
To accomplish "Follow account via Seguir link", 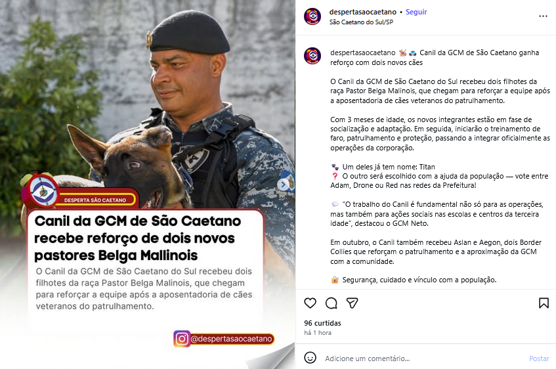I will click(416, 12).
